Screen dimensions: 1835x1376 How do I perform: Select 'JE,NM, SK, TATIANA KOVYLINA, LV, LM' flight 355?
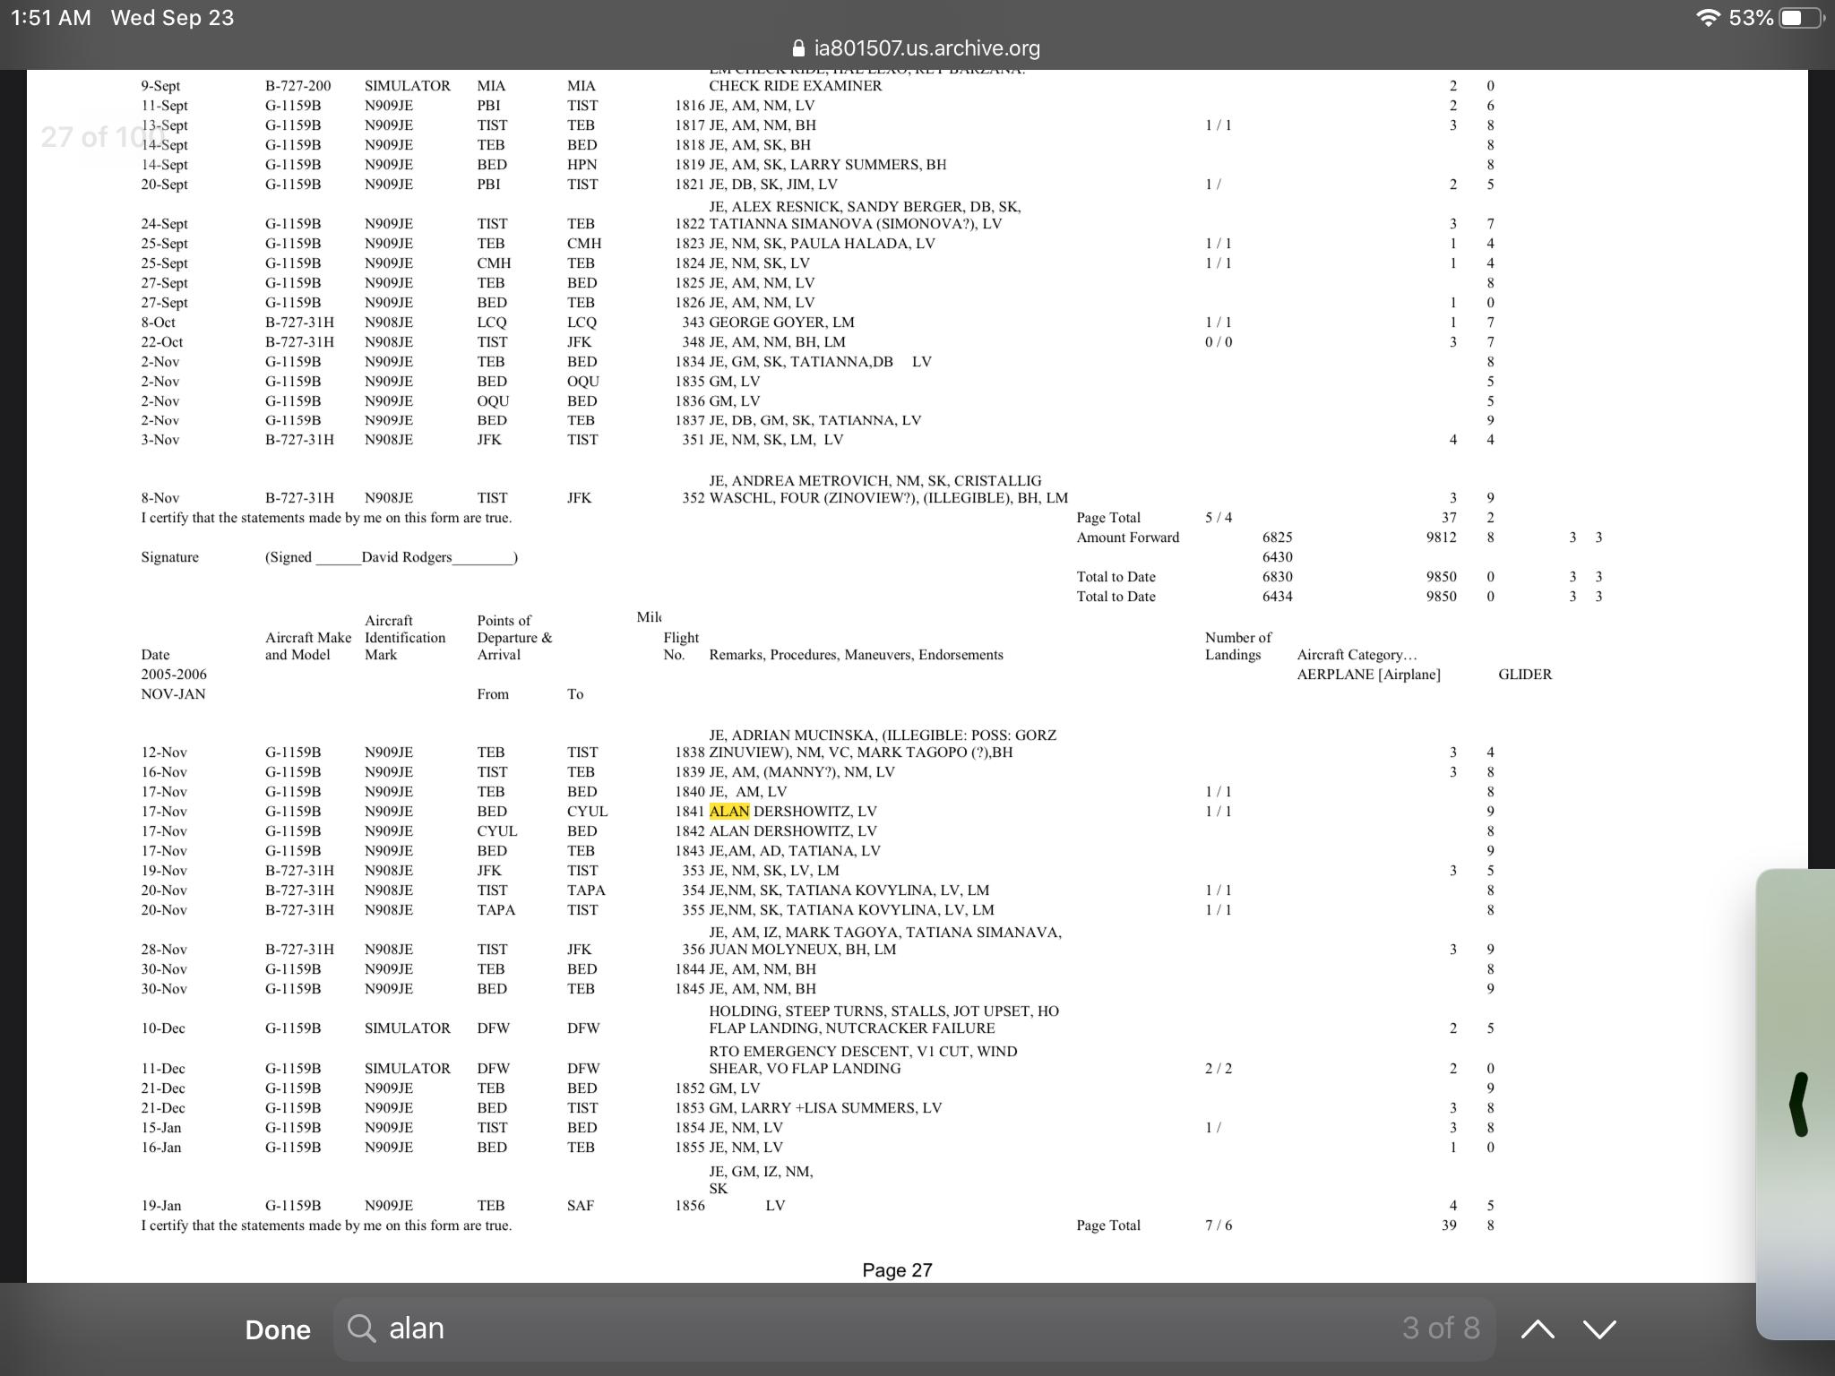(851, 910)
